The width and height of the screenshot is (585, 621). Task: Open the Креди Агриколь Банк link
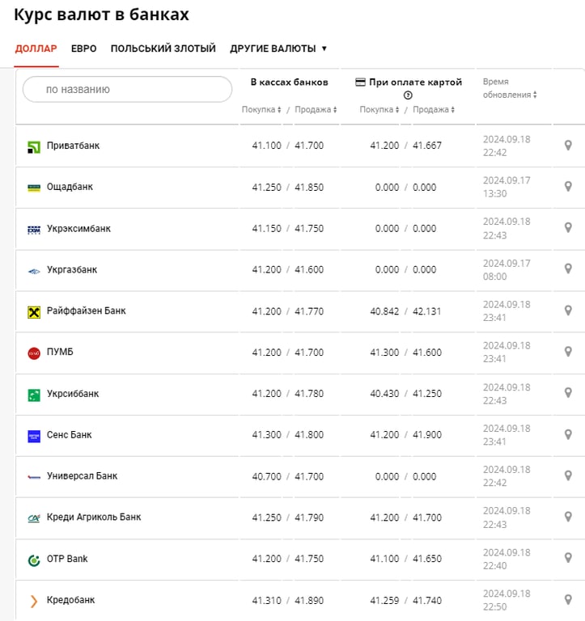(94, 517)
